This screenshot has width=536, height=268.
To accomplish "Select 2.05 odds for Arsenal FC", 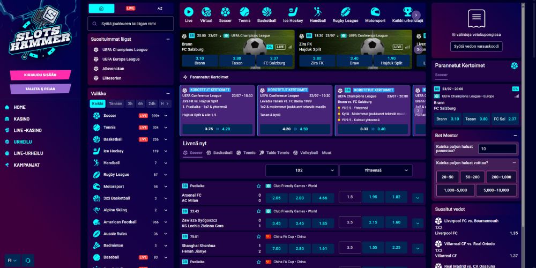I will click(277, 198).
